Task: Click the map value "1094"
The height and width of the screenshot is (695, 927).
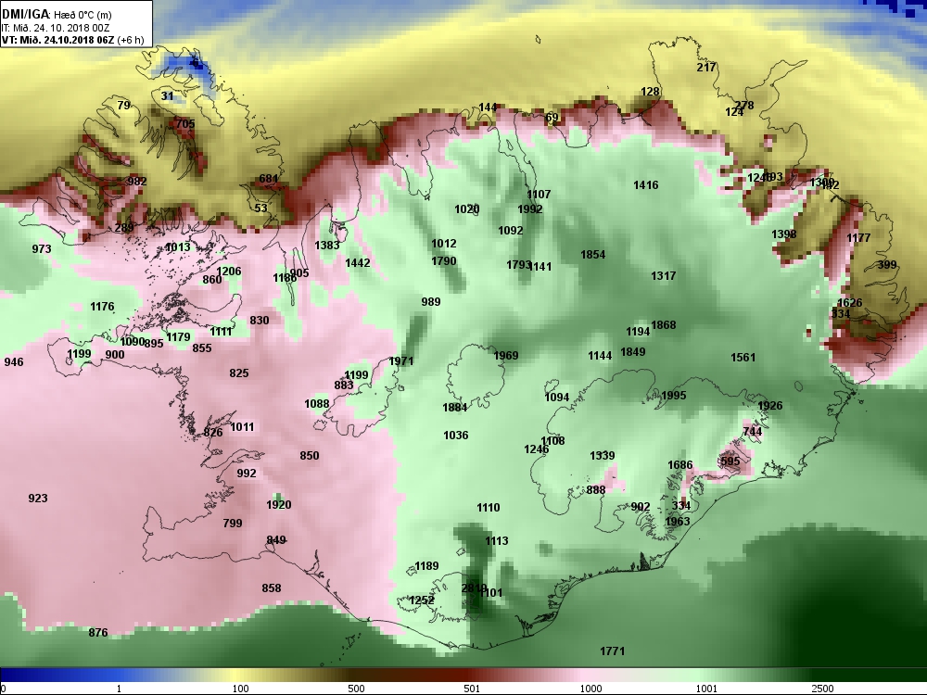Action: (x=557, y=398)
